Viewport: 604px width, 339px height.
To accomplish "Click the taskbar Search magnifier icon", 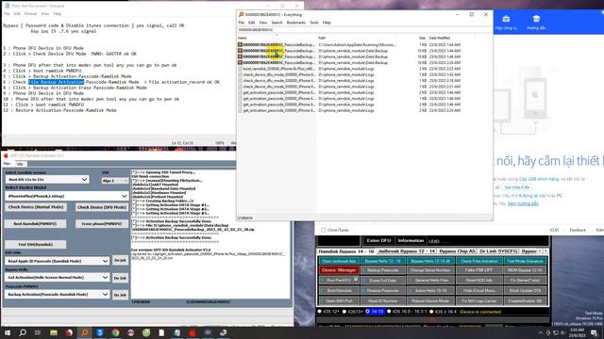I will tap(23, 332).
